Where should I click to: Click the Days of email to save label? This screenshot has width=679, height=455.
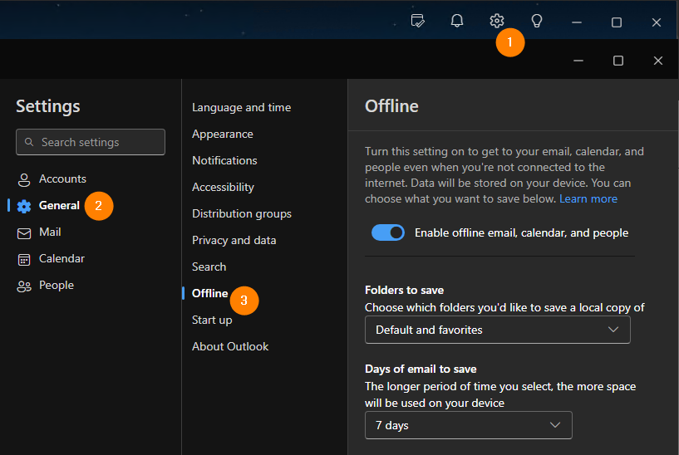point(421,369)
